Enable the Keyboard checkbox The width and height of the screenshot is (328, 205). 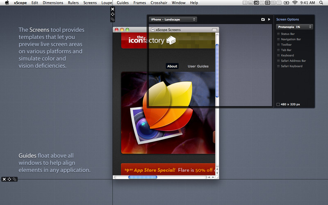[278, 55]
